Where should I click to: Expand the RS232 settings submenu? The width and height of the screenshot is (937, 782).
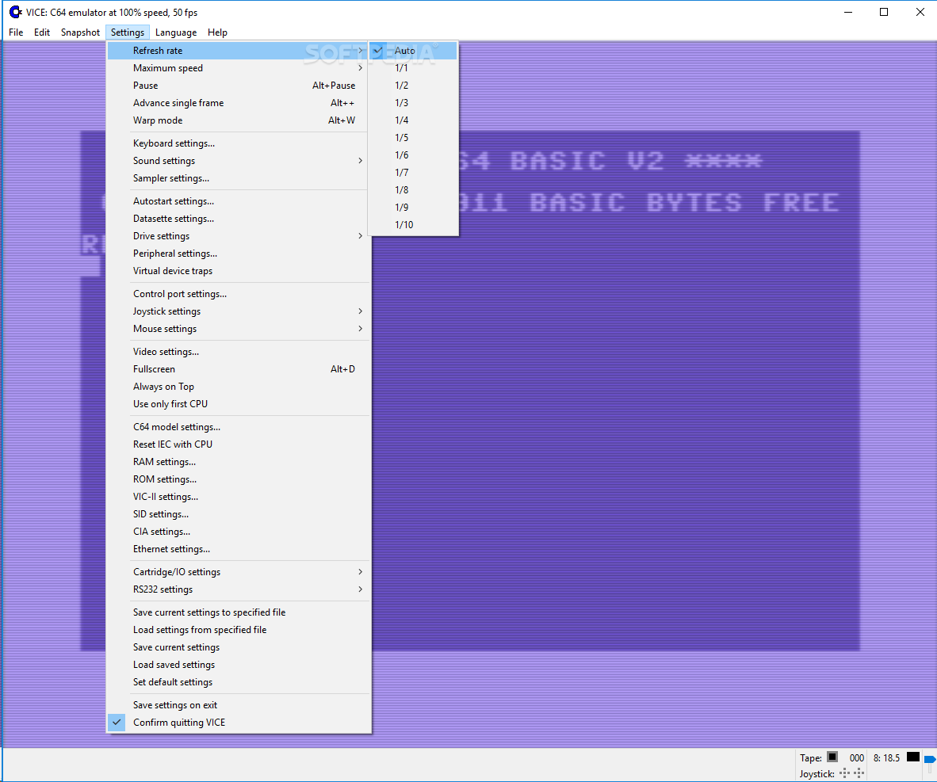pyautogui.click(x=239, y=589)
